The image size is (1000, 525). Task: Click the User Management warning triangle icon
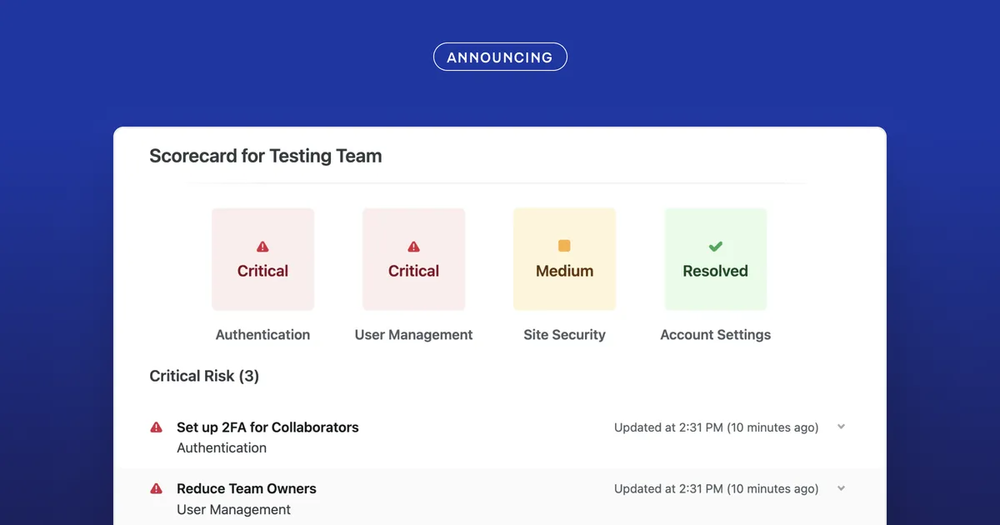coord(413,246)
